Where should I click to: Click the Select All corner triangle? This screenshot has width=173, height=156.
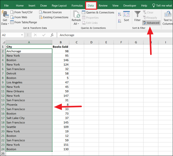(3, 42)
